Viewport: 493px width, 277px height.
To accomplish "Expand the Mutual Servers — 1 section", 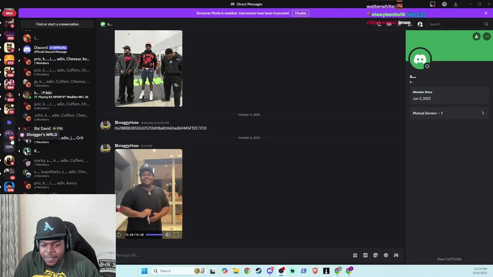I will click(449, 113).
